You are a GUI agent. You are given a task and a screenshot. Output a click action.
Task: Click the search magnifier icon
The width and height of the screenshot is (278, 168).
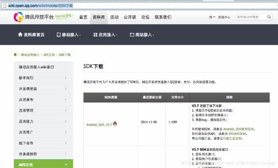click(269, 17)
